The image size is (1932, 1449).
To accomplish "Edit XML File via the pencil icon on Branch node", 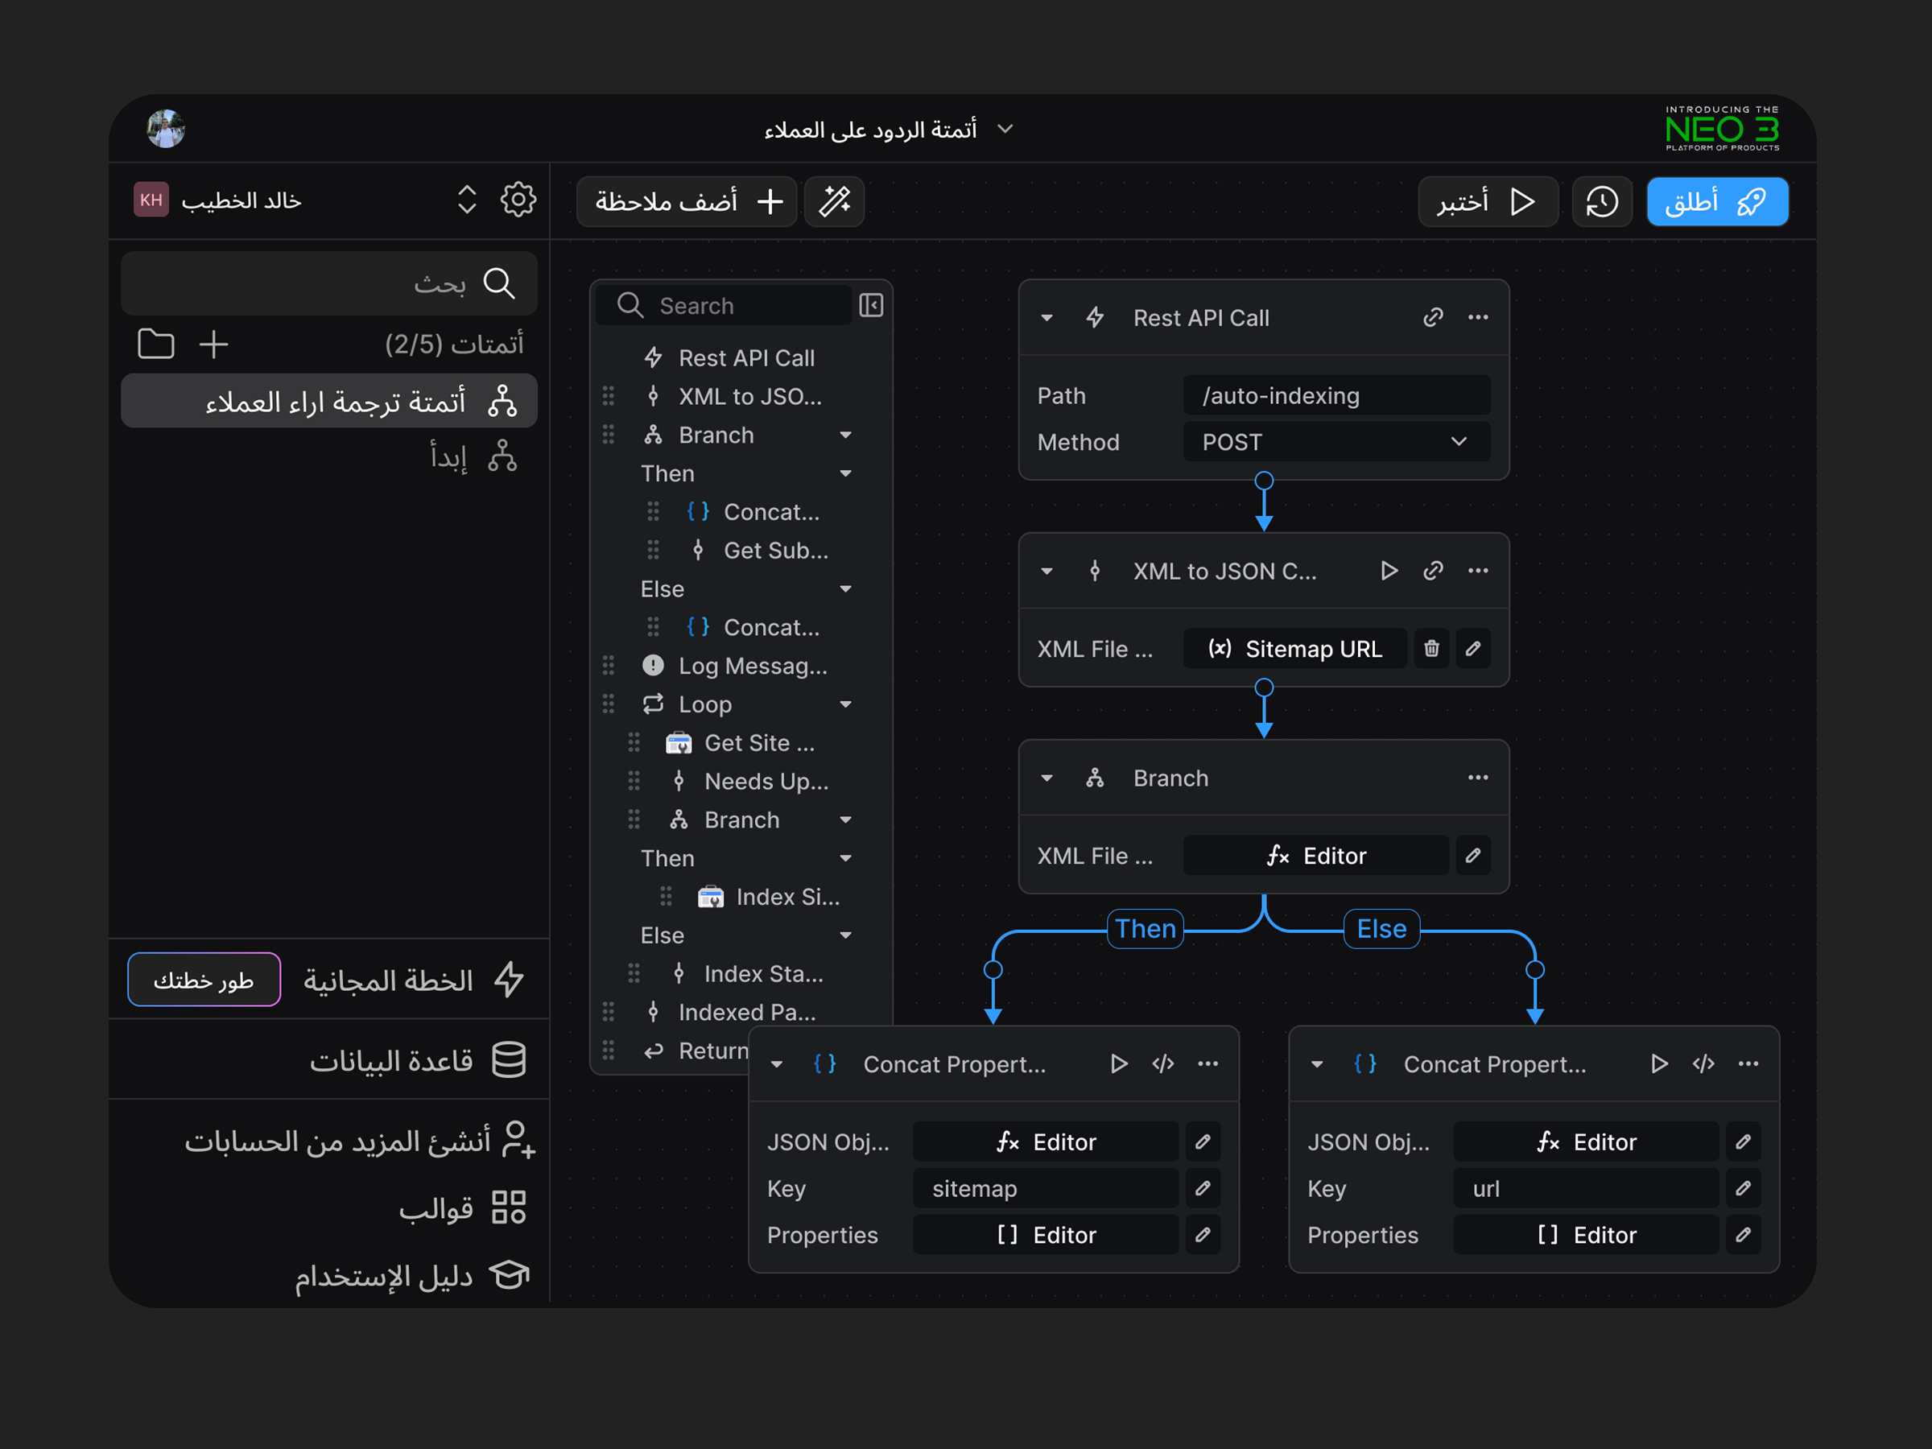I will click(1473, 855).
